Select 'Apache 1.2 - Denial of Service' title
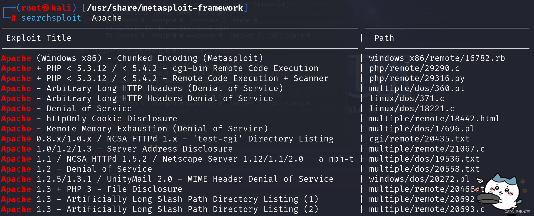Viewport: 534px width, 216px height. [x=77, y=169]
